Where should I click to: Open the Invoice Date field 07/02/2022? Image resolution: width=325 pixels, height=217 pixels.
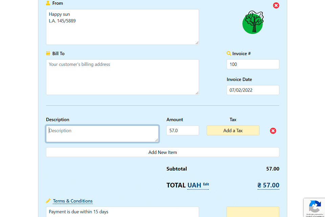click(x=253, y=90)
